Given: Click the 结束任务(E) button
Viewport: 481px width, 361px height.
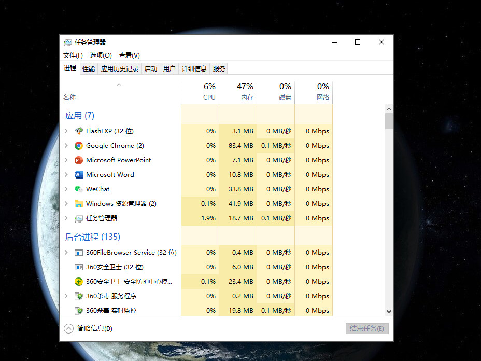Looking at the screenshot, I should pyautogui.click(x=367, y=328).
